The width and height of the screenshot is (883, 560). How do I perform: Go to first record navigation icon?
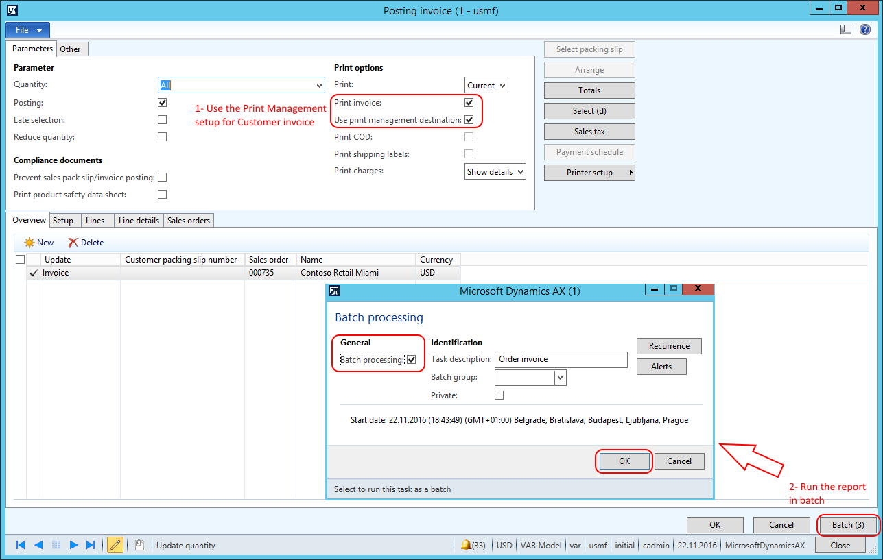(x=21, y=545)
